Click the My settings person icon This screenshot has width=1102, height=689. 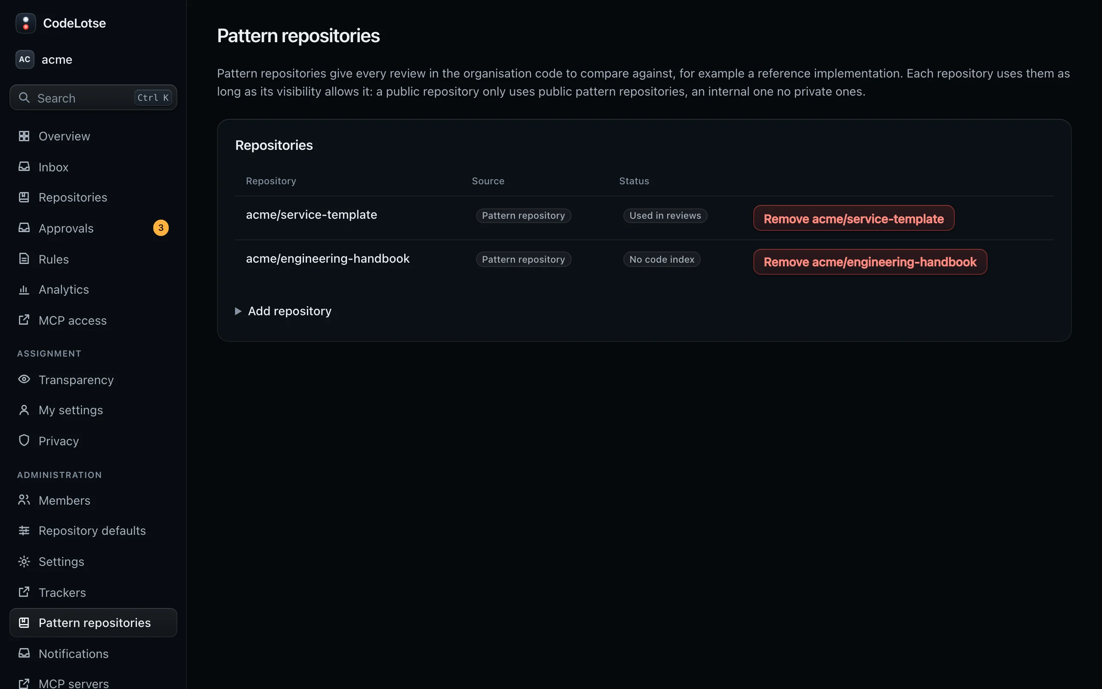24,410
